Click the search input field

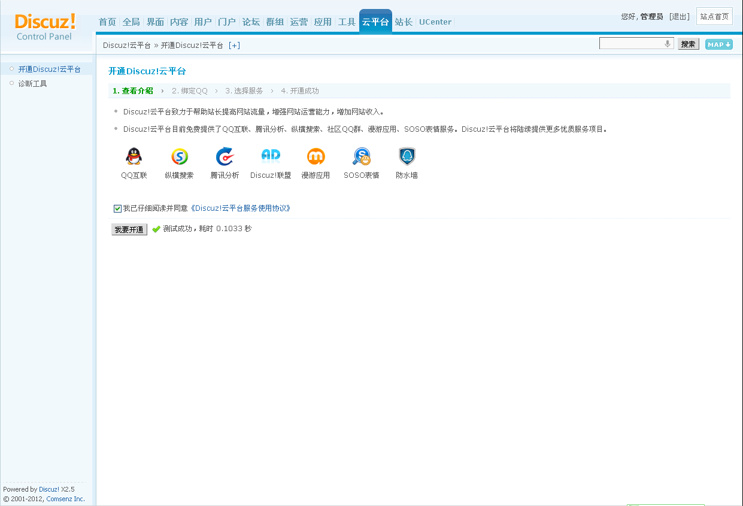coord(636,44)
